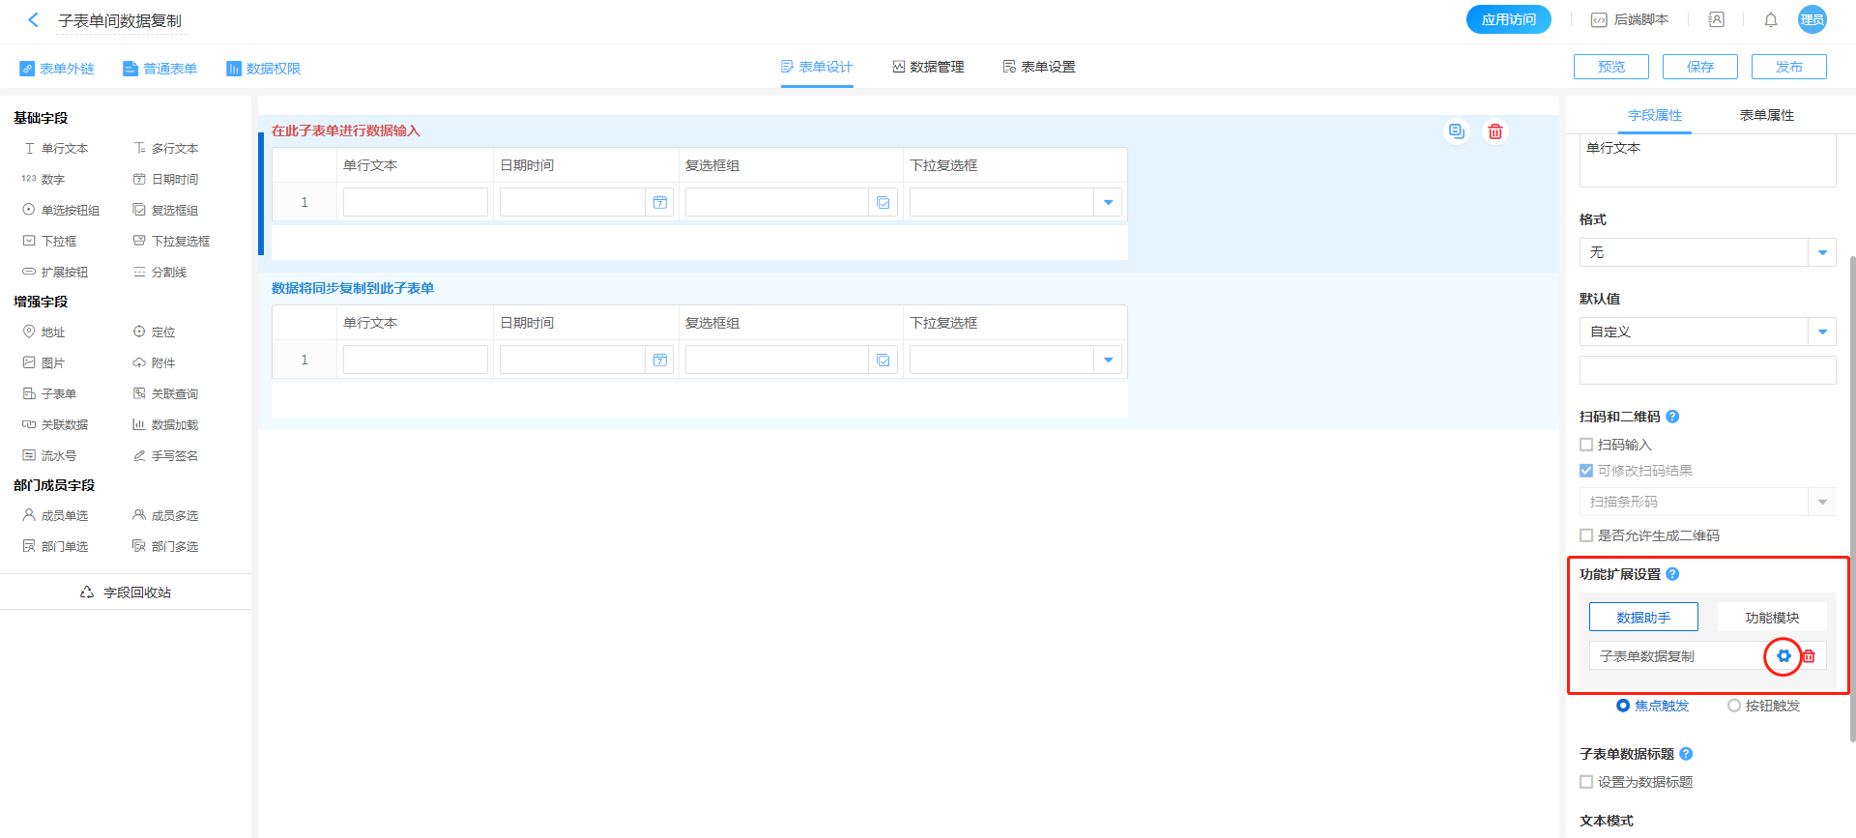Click 单行文本 input in first subform
Image resolution: width=1856 pixels, height=838 pixels.
[x=415, y=203]
